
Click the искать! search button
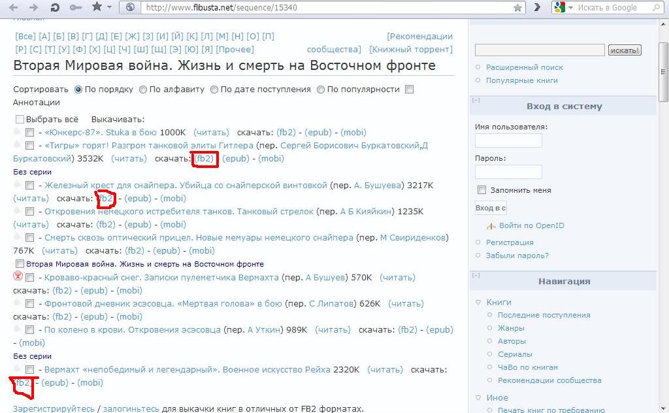pos(625,50)
